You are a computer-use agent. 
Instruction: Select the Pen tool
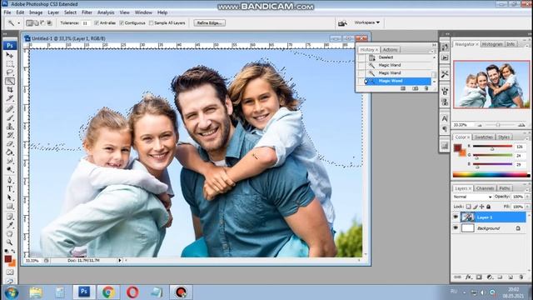[x=10, y=180]
